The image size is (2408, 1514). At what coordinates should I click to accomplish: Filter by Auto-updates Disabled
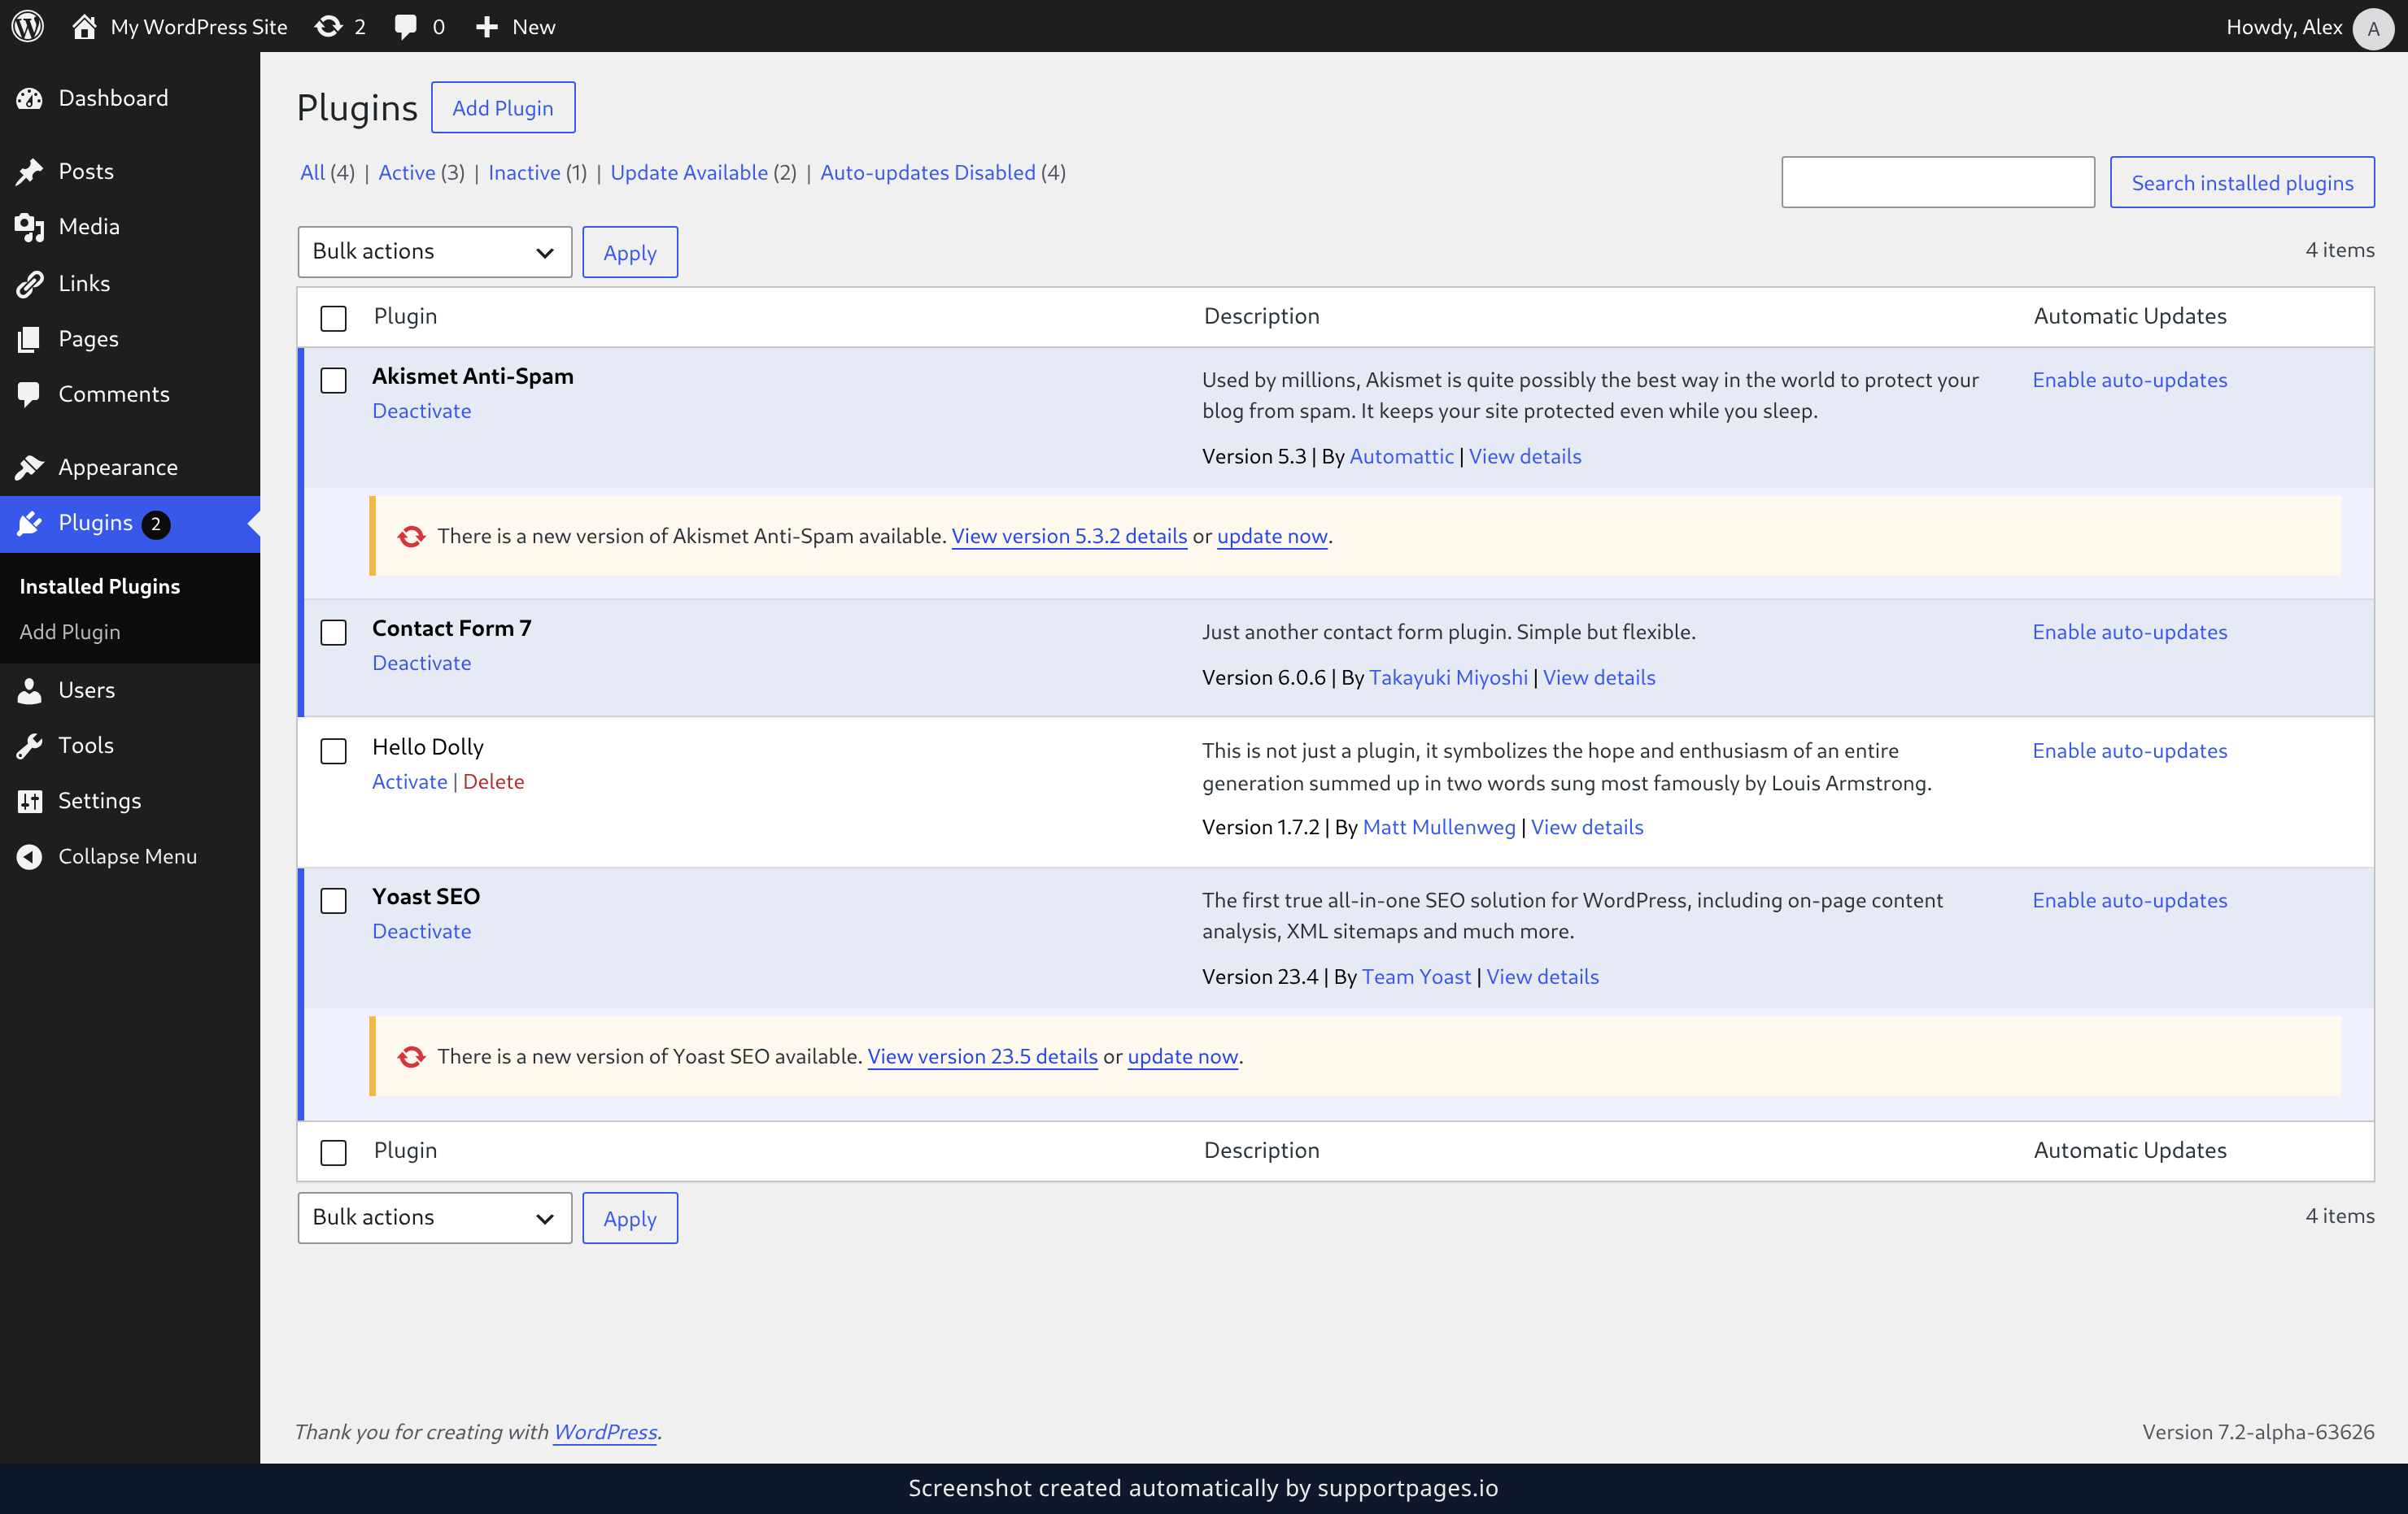click(x=927, y=172)
